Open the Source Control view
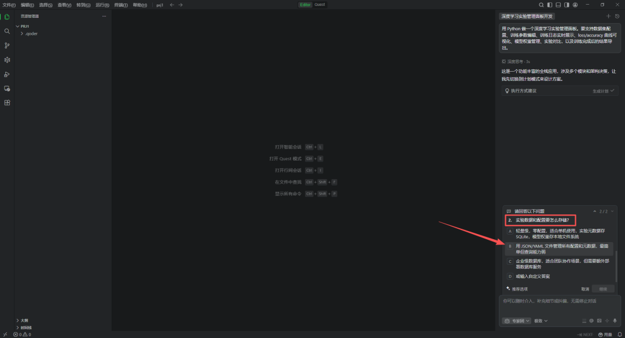The image size is (625, 338). 7,46
